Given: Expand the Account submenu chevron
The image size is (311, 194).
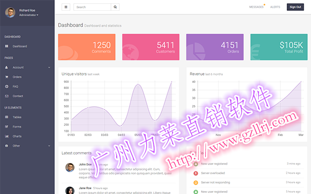Looking at the screenshot, I should pyautogui.click(x=49, y=67).
